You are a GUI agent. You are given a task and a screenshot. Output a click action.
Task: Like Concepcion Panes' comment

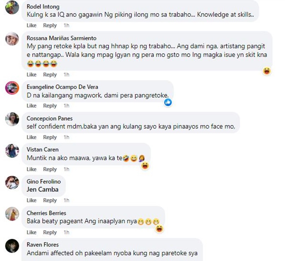pos(32,137)
